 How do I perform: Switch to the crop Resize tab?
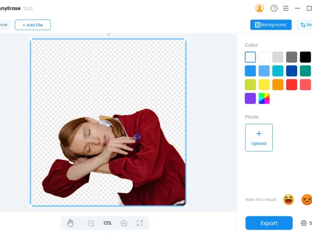coord(305,25)
